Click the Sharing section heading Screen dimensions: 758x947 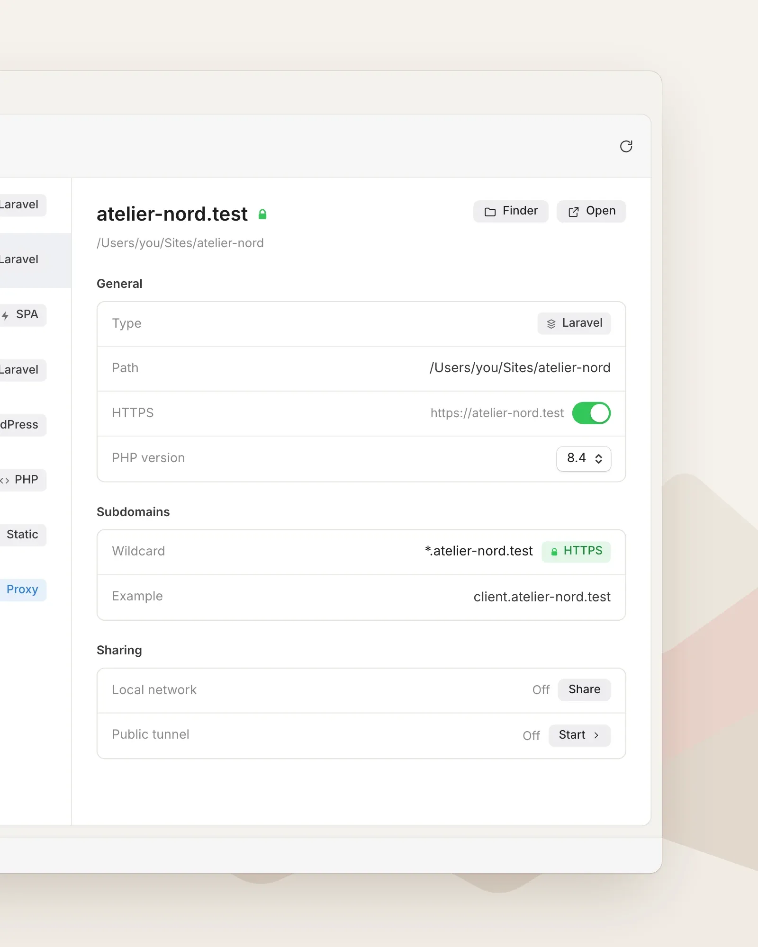point(119,650)
